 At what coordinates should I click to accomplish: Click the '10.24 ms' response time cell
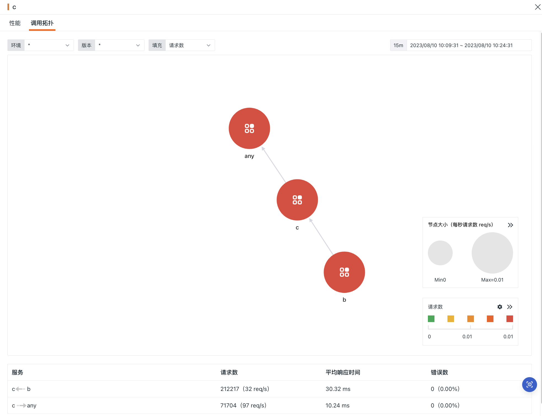click(337, 405)
